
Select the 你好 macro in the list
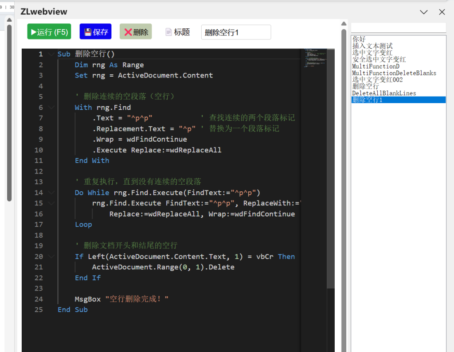[x=359, y=39]
